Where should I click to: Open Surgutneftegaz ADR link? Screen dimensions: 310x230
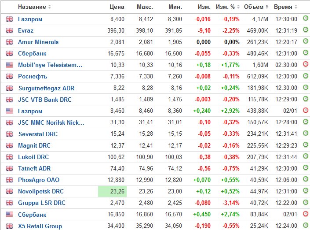[46, 88]
